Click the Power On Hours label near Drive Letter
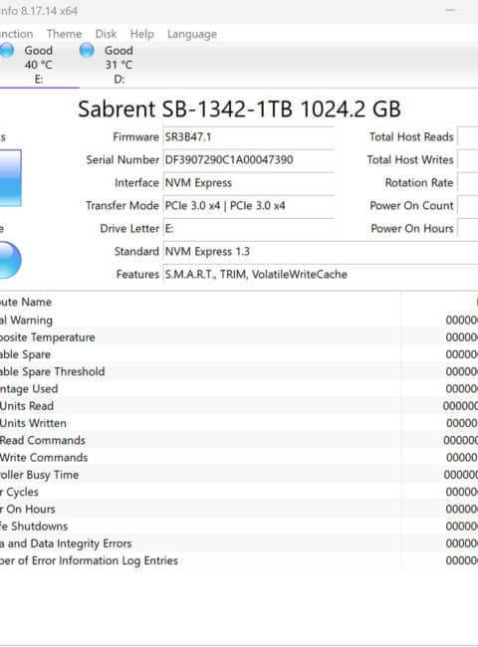This screenshot has width=478, height=647. [x=412, y=229]
